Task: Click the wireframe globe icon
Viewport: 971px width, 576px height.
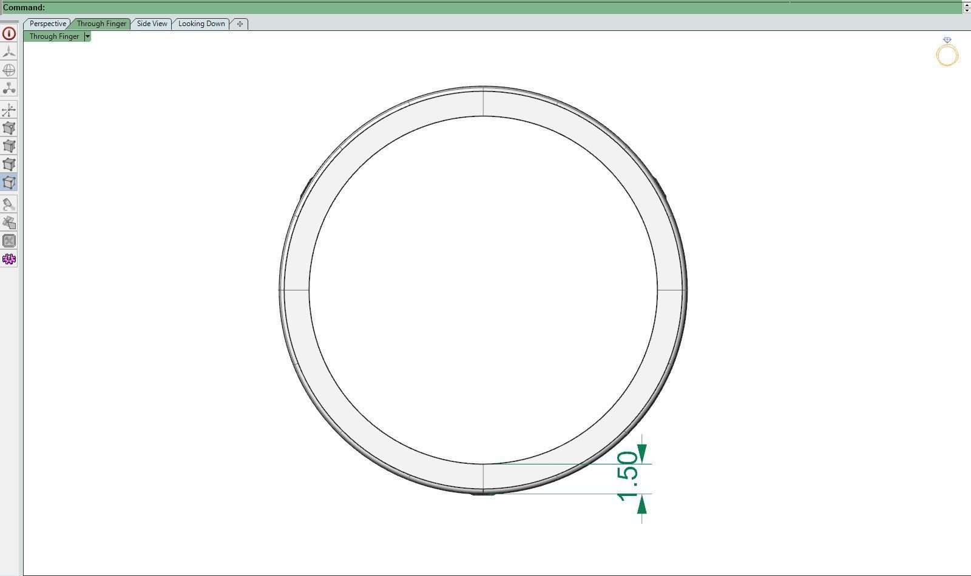Action: [x=9, y=70]
